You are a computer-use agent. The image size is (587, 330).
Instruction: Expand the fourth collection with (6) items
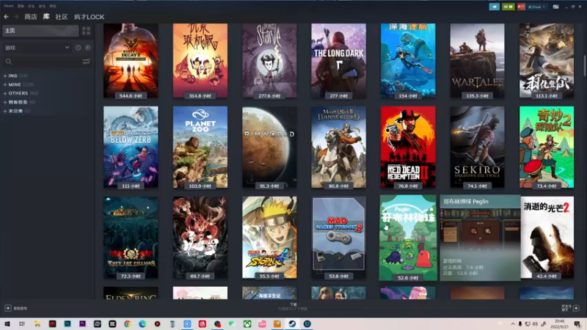(19, 102)
